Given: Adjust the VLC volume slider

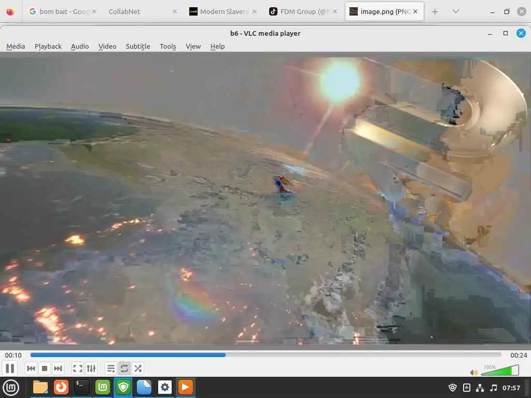Looking at the screenshot, I should tap(500, 370).
